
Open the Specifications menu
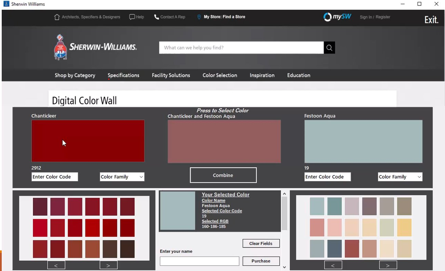[x=124, y=75]
